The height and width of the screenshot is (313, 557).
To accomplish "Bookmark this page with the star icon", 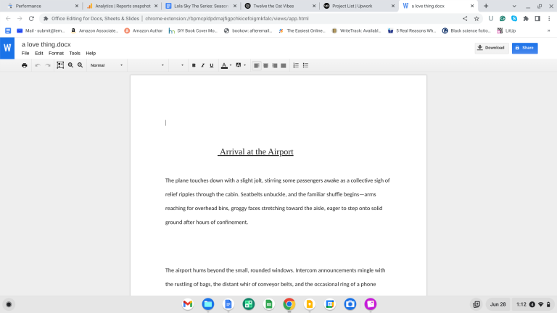I will pyautogui.click(x=476, y=18).
